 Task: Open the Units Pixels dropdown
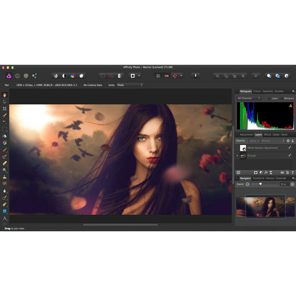point(130,85)
